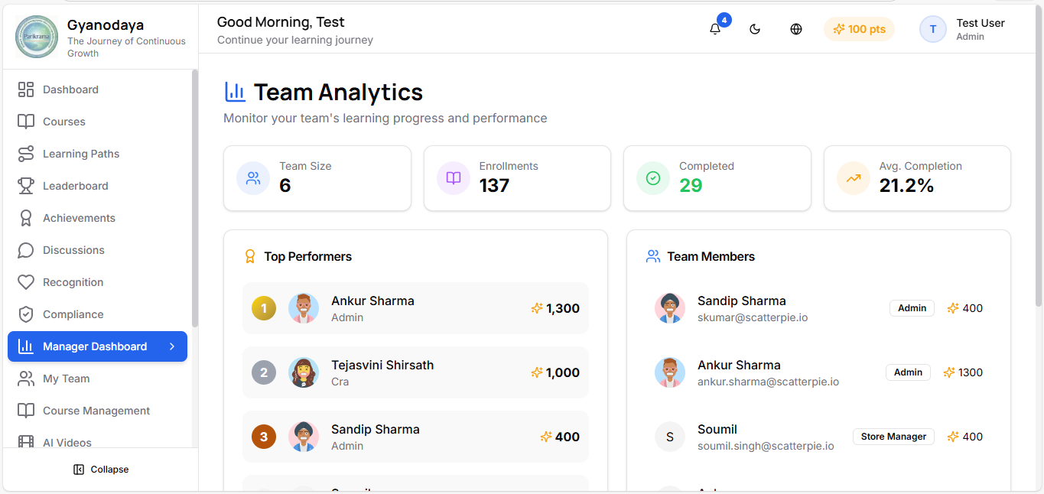Click the Avg. Completion trend icon
The image size is (1044, 494).
[x=854, y=178]
